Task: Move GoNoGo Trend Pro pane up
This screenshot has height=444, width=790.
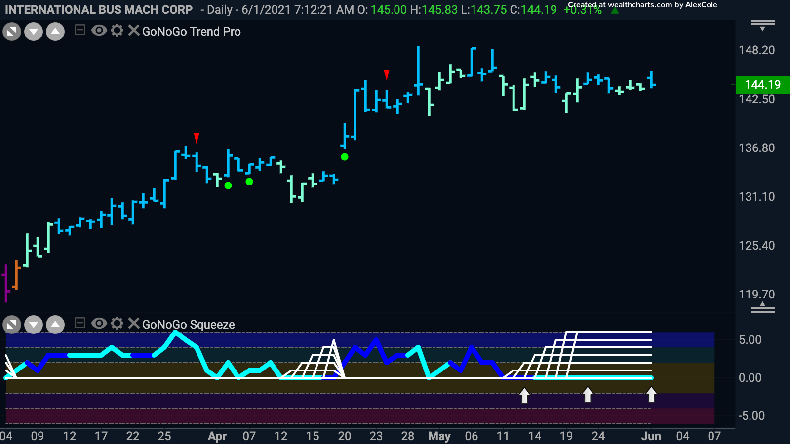Action: pyautogui.click(x=55, y=33)
